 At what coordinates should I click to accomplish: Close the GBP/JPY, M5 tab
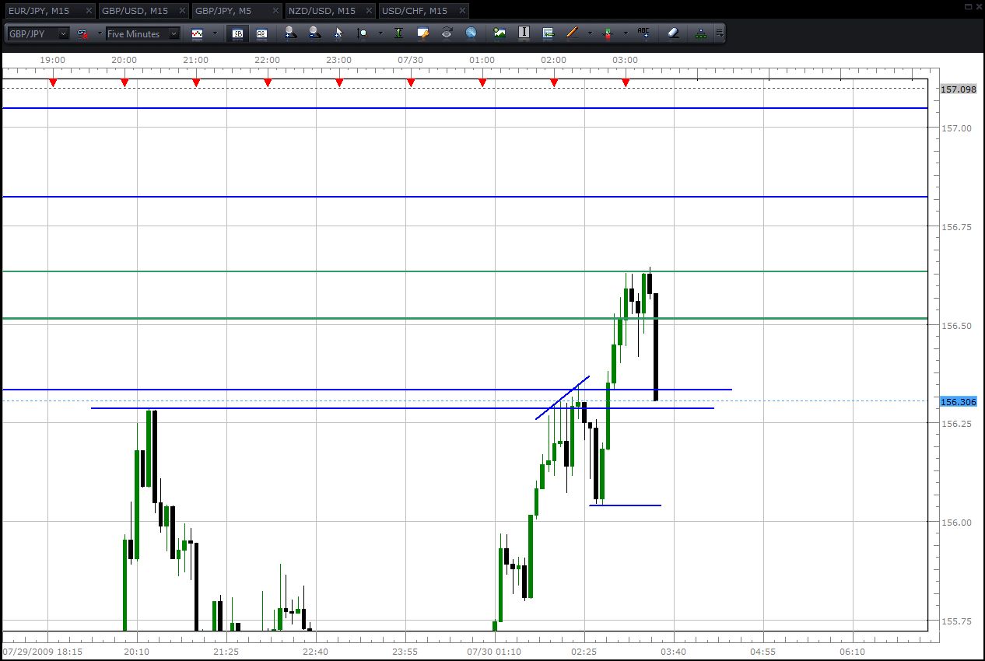tap(275, 11)
